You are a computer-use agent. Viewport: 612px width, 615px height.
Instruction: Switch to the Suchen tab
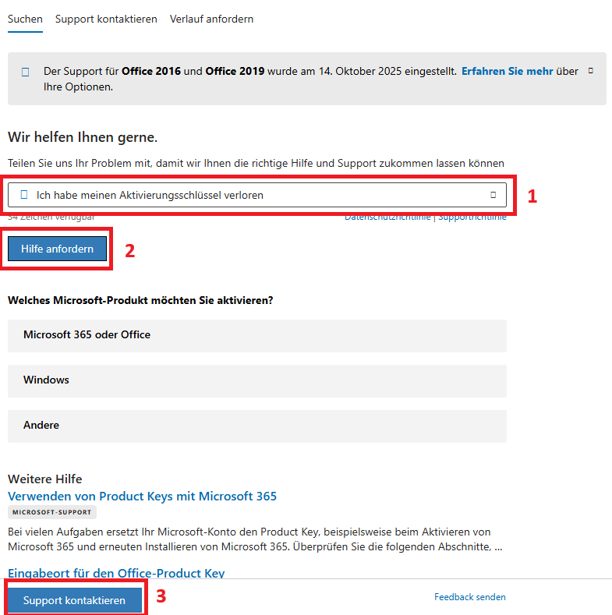click(25, 19)
